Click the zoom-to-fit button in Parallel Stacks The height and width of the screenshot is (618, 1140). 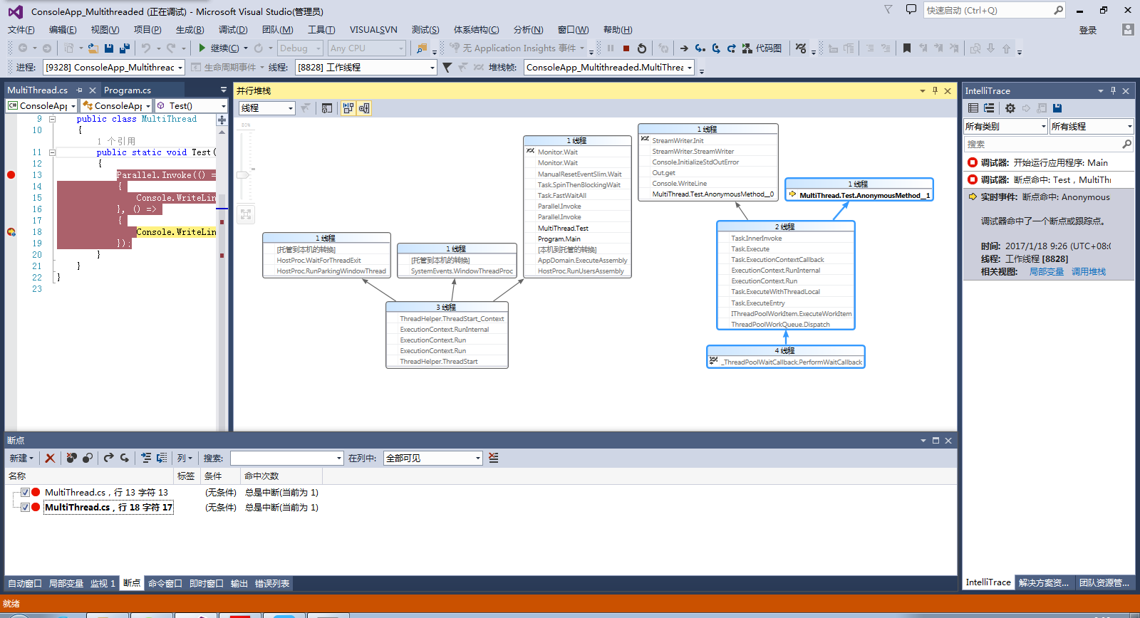246,214
